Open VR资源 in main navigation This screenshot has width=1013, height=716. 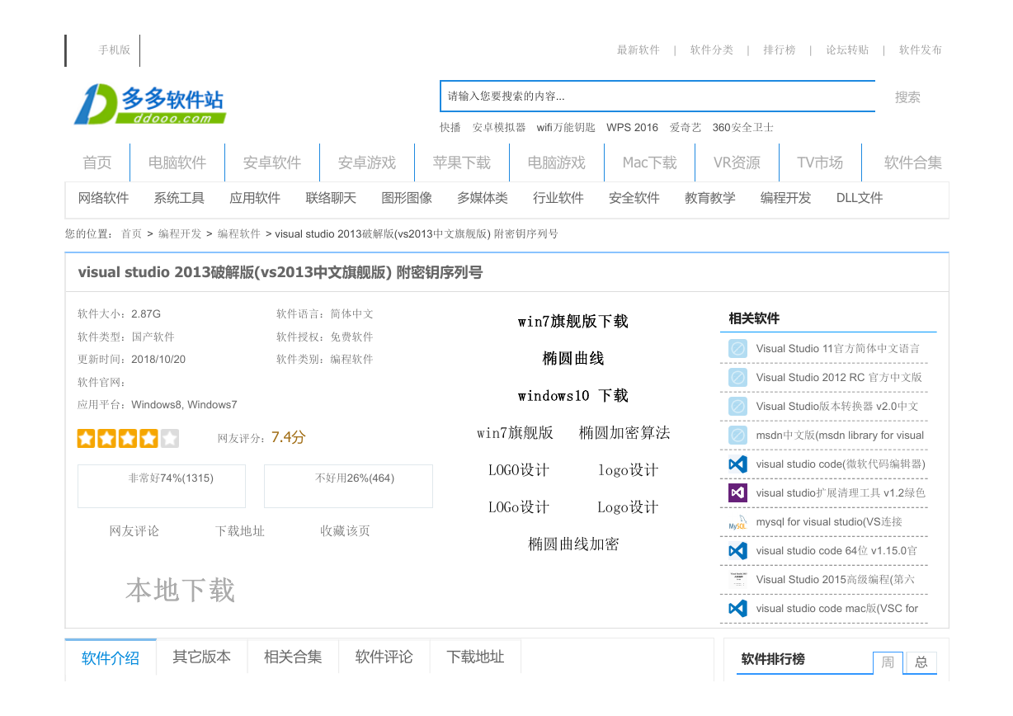click(x=737, y=163)
